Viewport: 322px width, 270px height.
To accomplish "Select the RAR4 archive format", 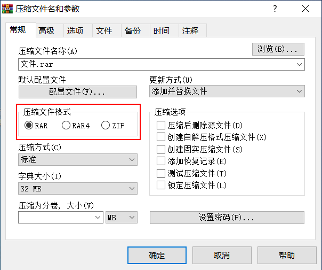I will click(66, 126).
